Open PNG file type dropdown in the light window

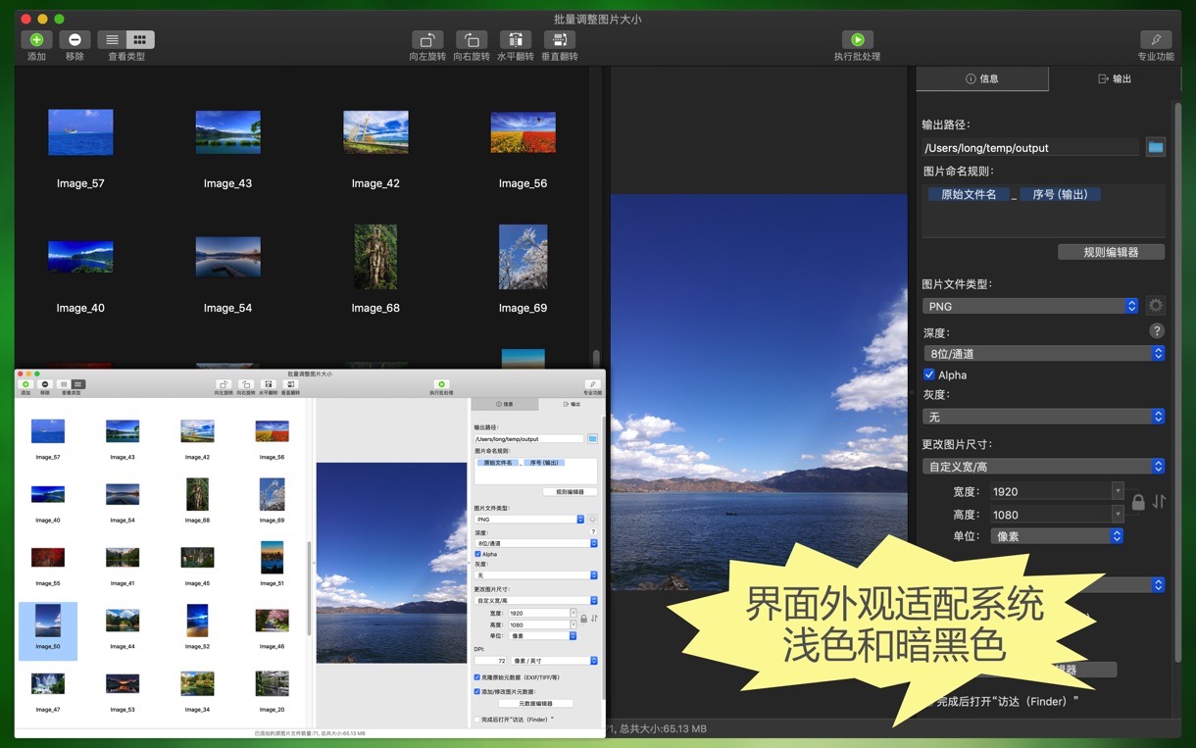[x=529, y=519]
